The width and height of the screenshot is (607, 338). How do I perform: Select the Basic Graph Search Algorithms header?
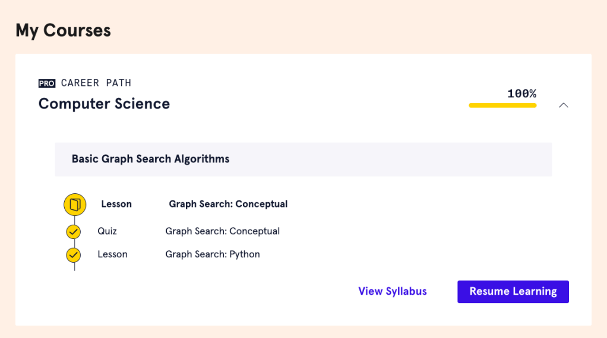click(x=150, y=159)
